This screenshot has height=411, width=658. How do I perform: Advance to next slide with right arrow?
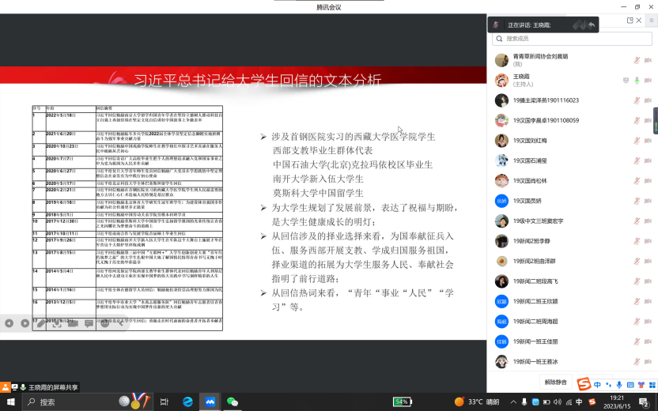25,323
